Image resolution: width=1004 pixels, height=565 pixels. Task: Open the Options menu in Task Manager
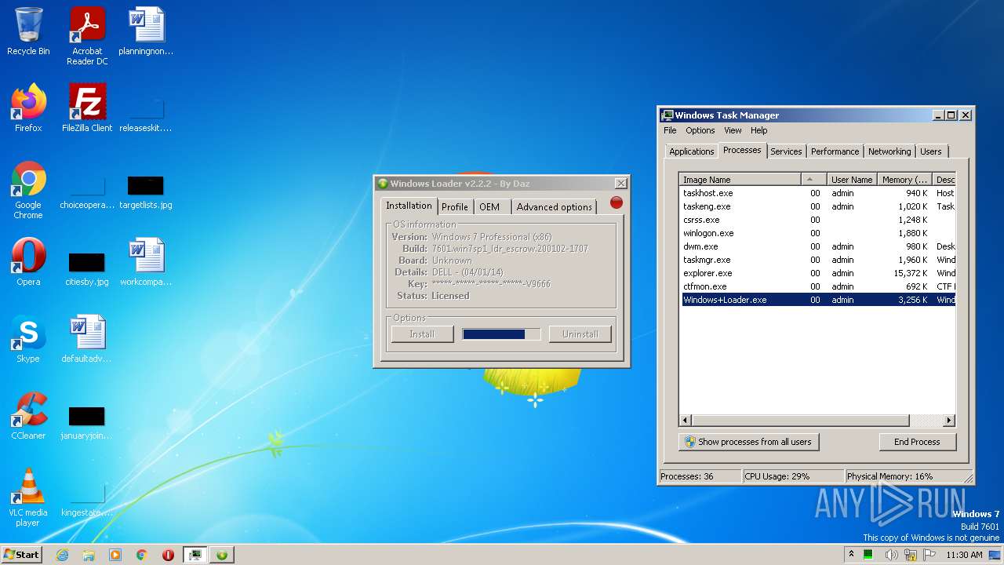(700, 130)
